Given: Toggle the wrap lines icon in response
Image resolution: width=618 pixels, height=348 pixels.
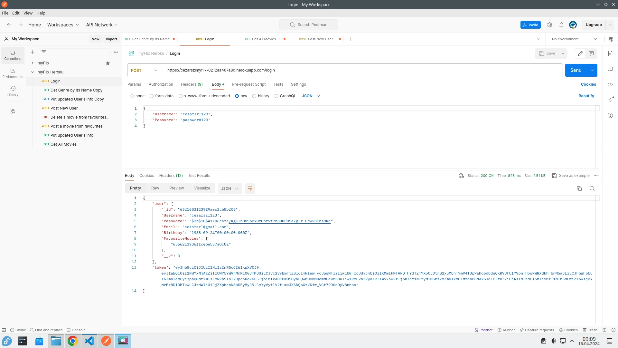Looking at the screenshot, I should 250,188.
